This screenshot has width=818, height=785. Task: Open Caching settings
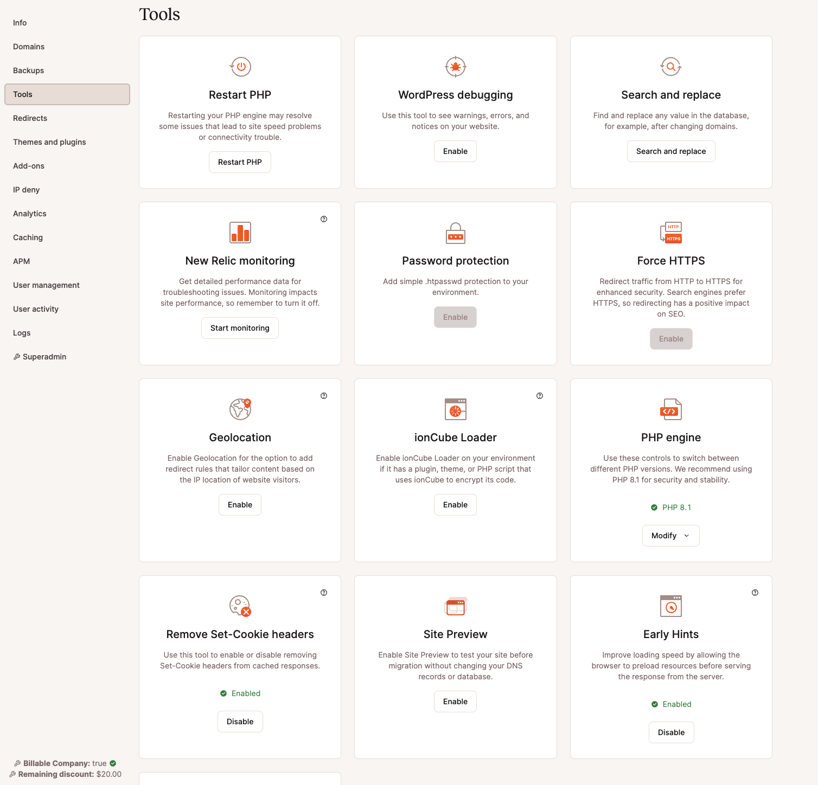click(x=67, y=237)
